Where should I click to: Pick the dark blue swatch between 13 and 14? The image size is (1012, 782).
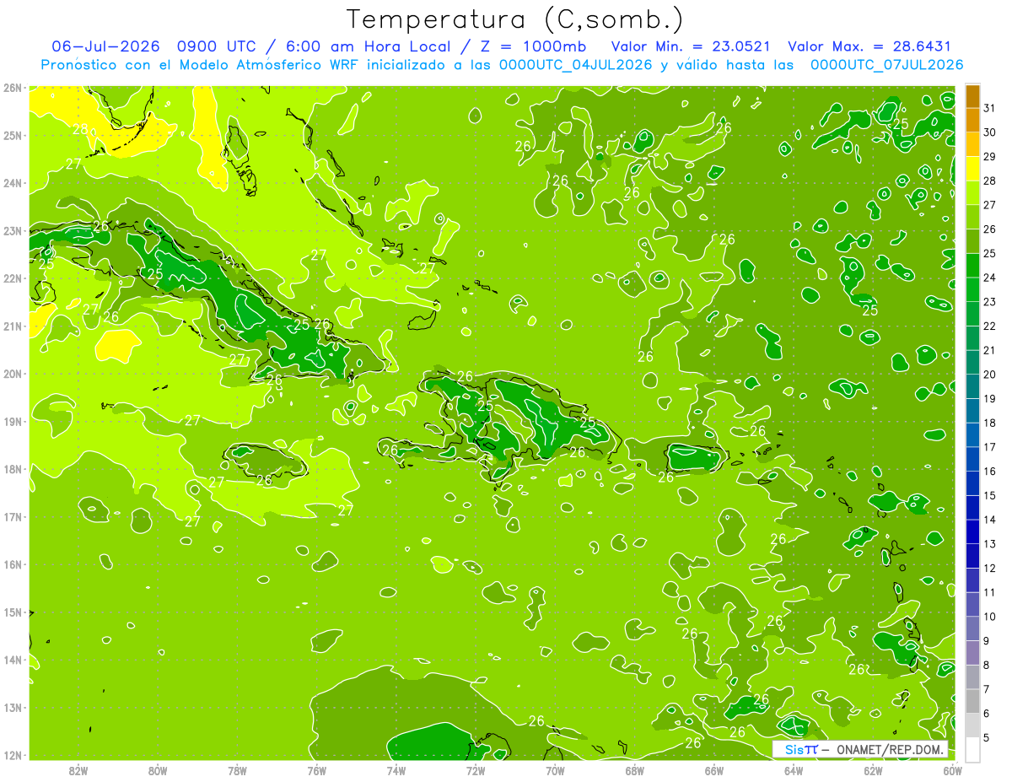coord(973,532)
